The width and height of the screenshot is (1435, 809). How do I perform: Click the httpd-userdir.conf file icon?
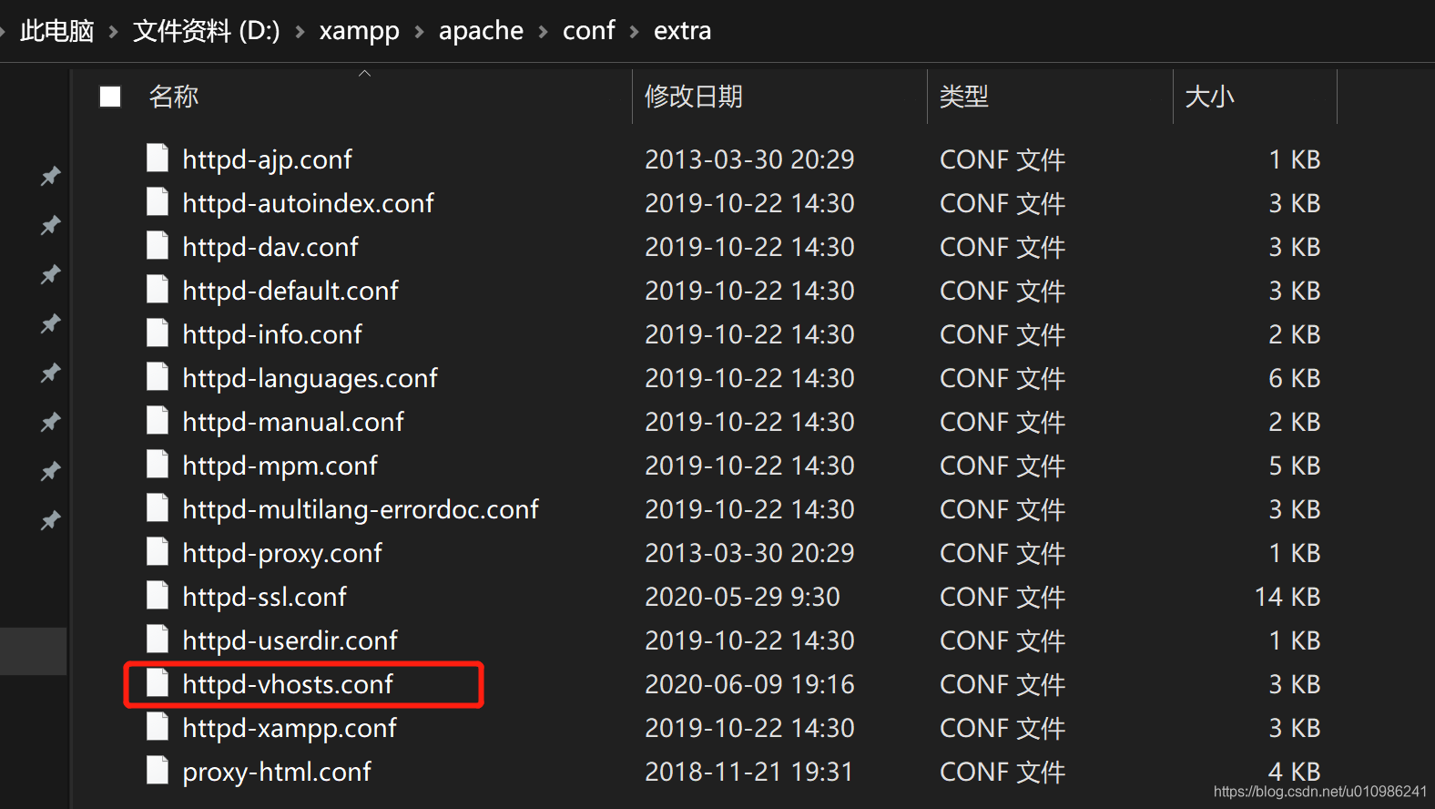tap(158, 639)
